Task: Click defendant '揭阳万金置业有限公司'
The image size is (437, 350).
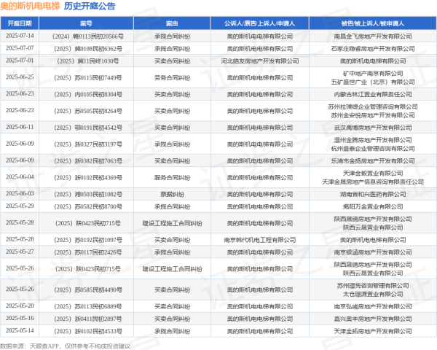Action: tap(373, 206)
